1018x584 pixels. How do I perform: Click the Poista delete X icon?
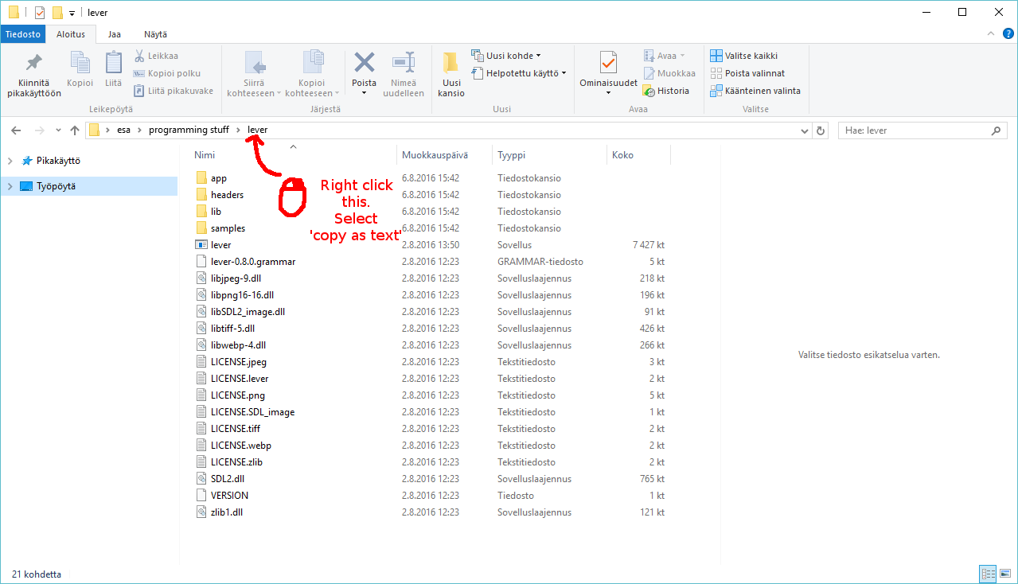tap(364, 63)
